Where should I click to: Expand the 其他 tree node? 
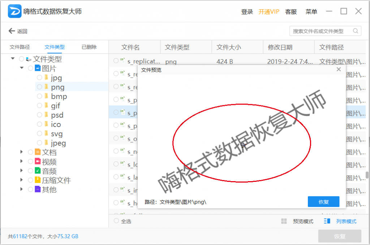pos(21,189)
